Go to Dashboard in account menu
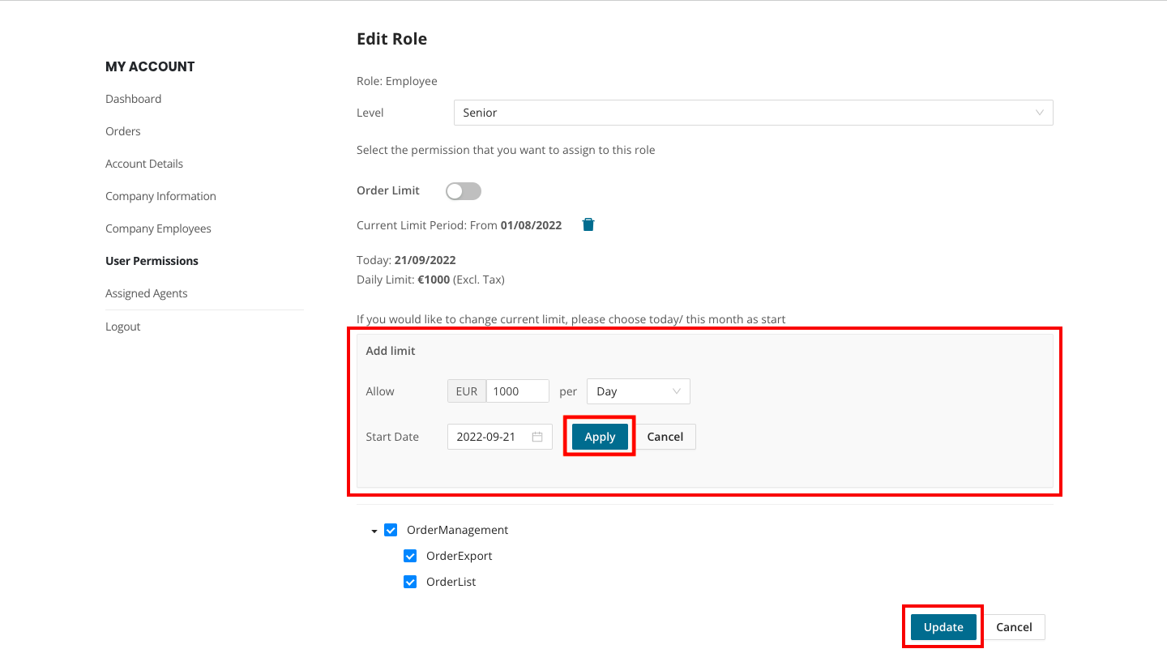1167x666 pixels. pyautogui.click(x=133, y=99)
